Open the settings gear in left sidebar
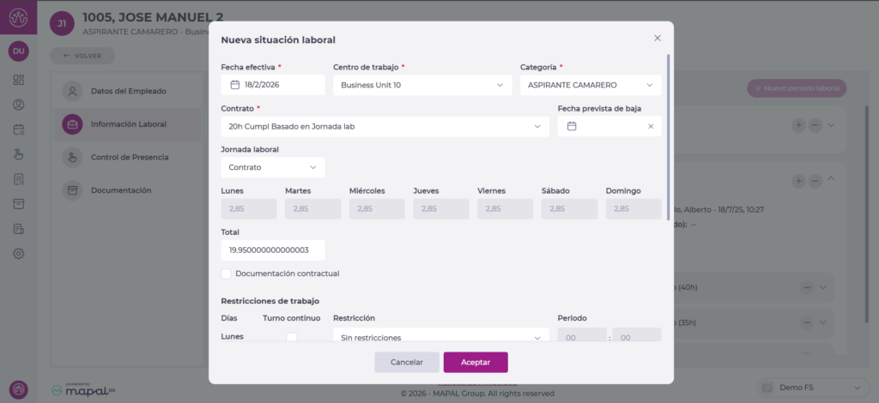 tap(19, 254)
